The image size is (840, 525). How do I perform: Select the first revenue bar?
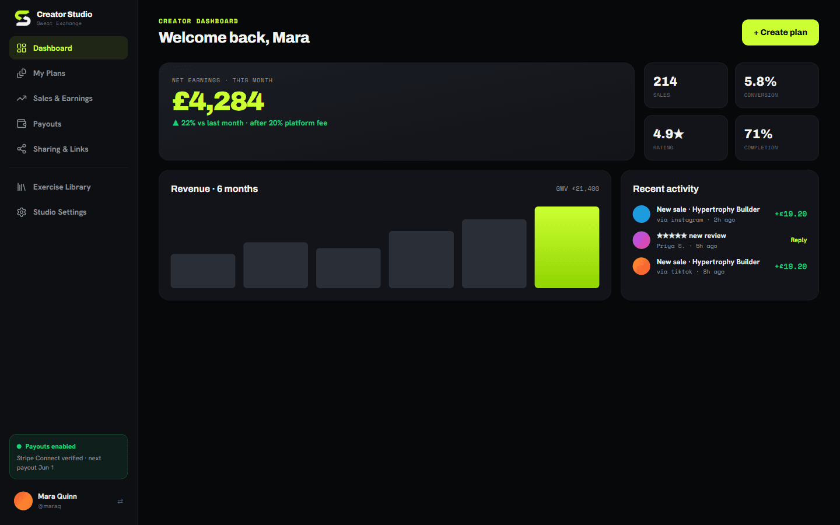203,271
